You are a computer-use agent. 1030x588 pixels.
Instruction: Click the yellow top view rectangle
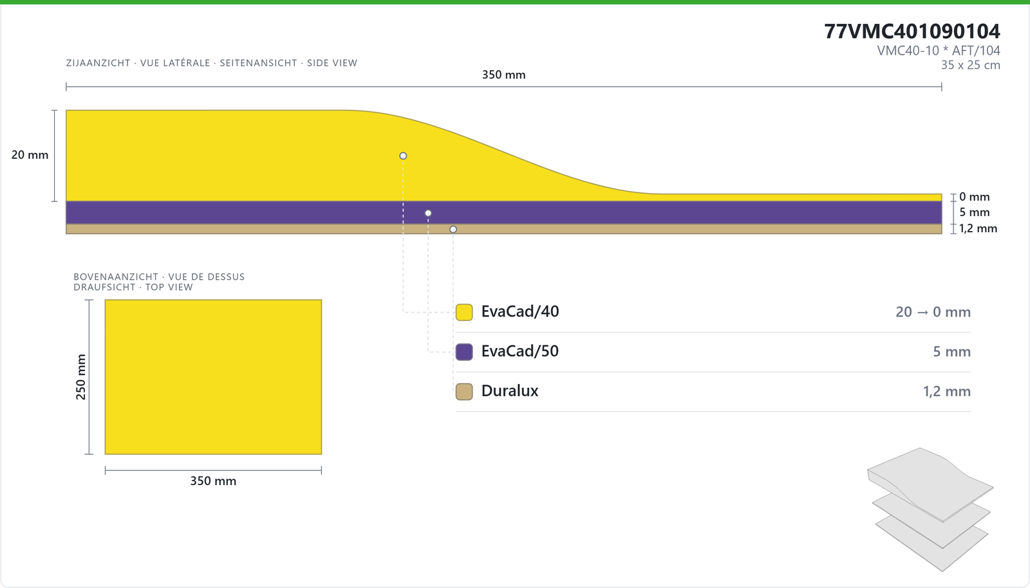(213, 377)
